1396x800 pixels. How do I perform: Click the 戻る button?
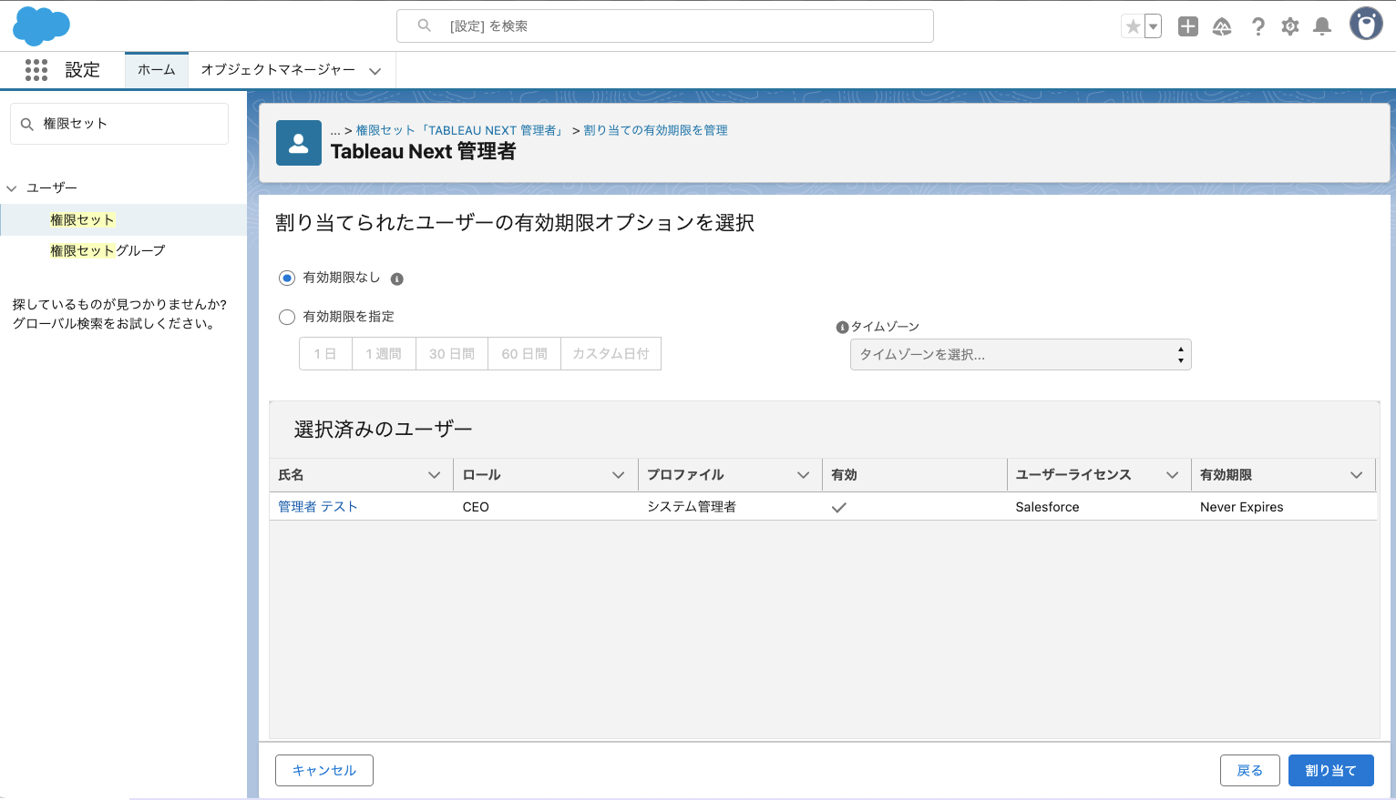pyautogui.click(x=1250, y=771)
